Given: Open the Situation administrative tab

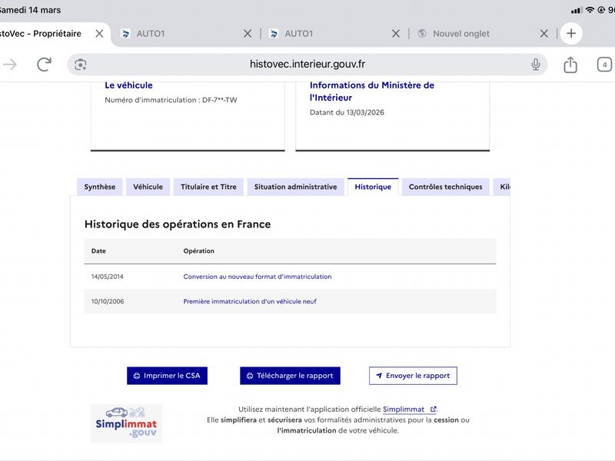Looking at the screenshot, I should [x=295, y=187].
